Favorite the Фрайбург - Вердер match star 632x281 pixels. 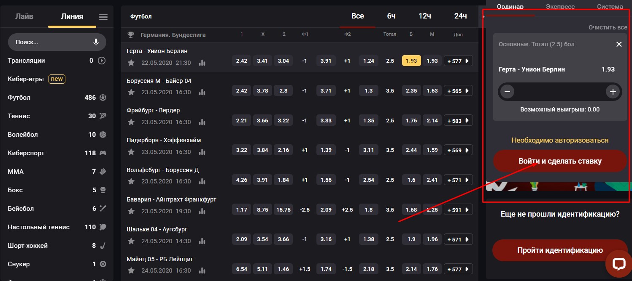(x=131, y=122)
